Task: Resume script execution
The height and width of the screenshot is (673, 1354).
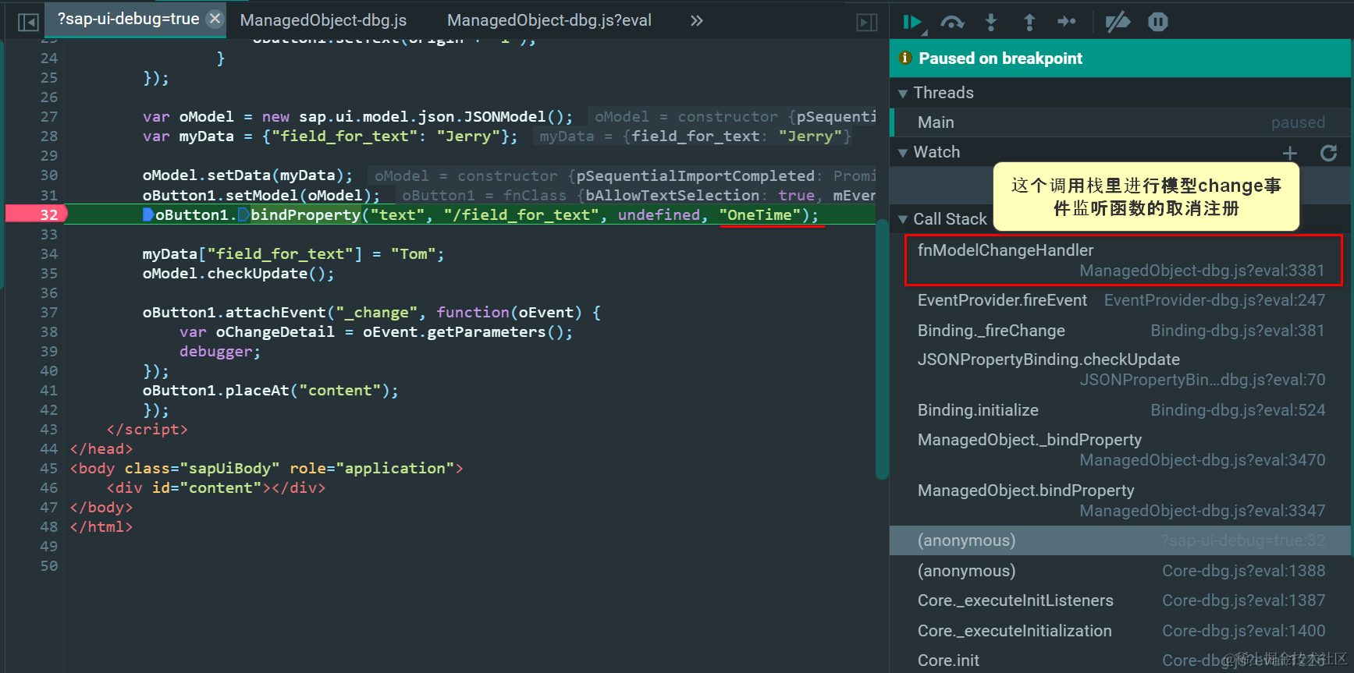Action: (912, 22)
